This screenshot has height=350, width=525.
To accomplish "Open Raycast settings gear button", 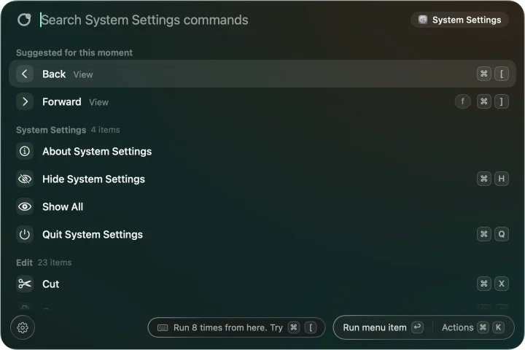I will tap(23, 327).
